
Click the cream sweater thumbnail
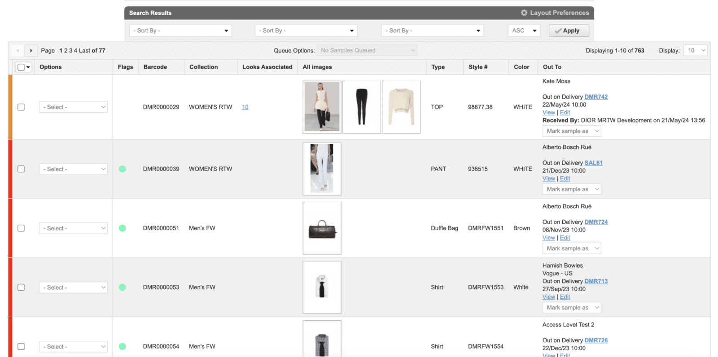(x=401, y=107)
